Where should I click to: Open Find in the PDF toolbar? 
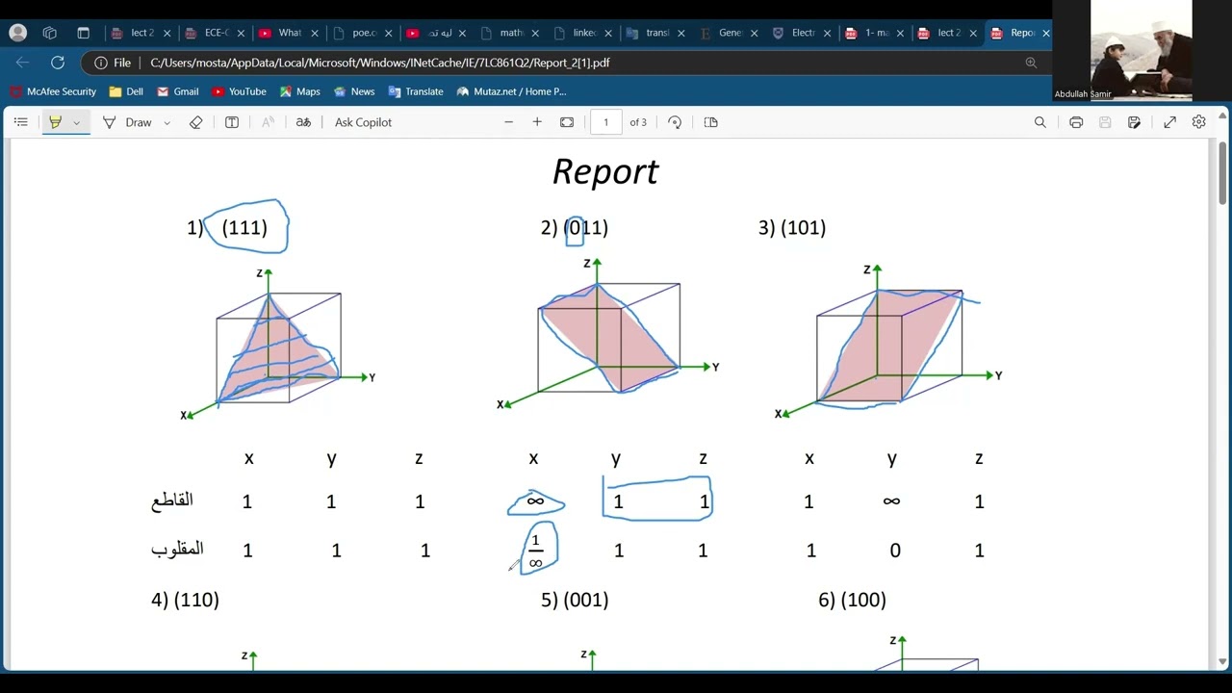pos(1039,122)
